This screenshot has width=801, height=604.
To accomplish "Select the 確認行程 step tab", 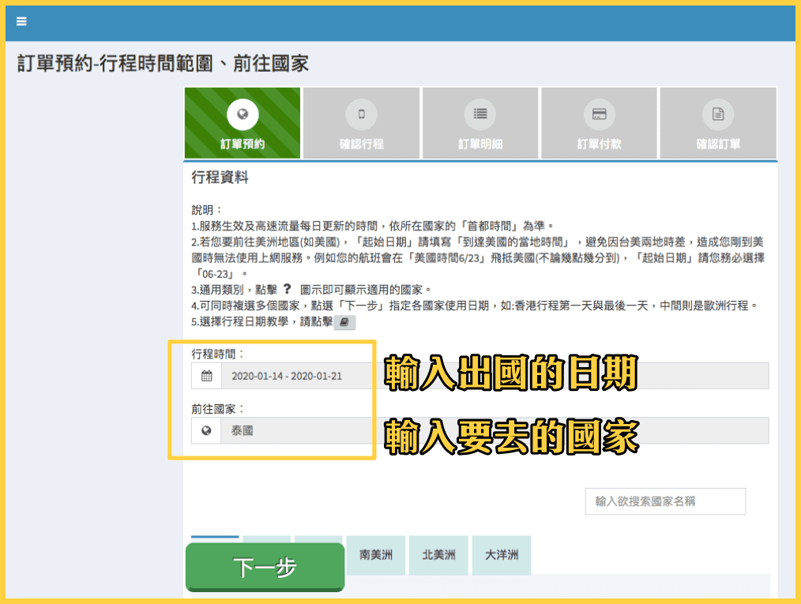I will [361, 123].
